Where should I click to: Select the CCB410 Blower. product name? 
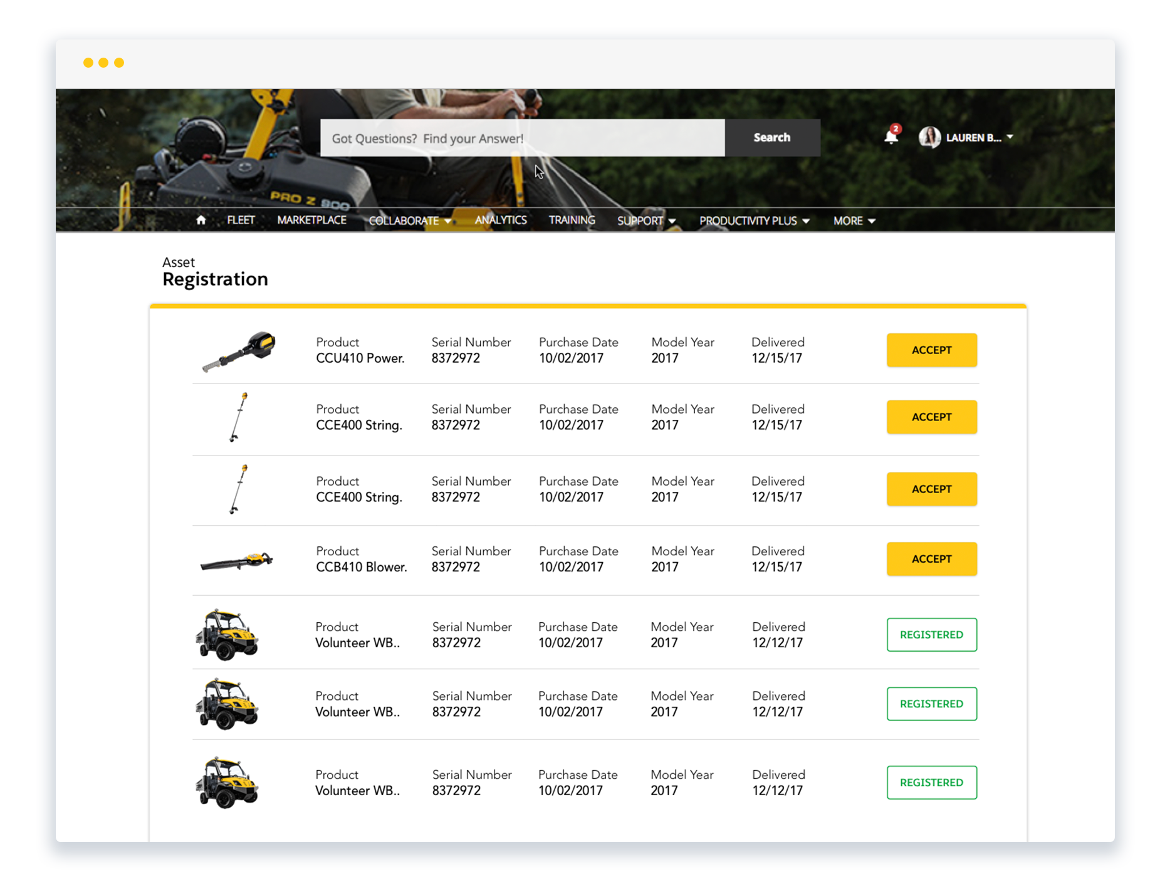click(x=362, y=567)
